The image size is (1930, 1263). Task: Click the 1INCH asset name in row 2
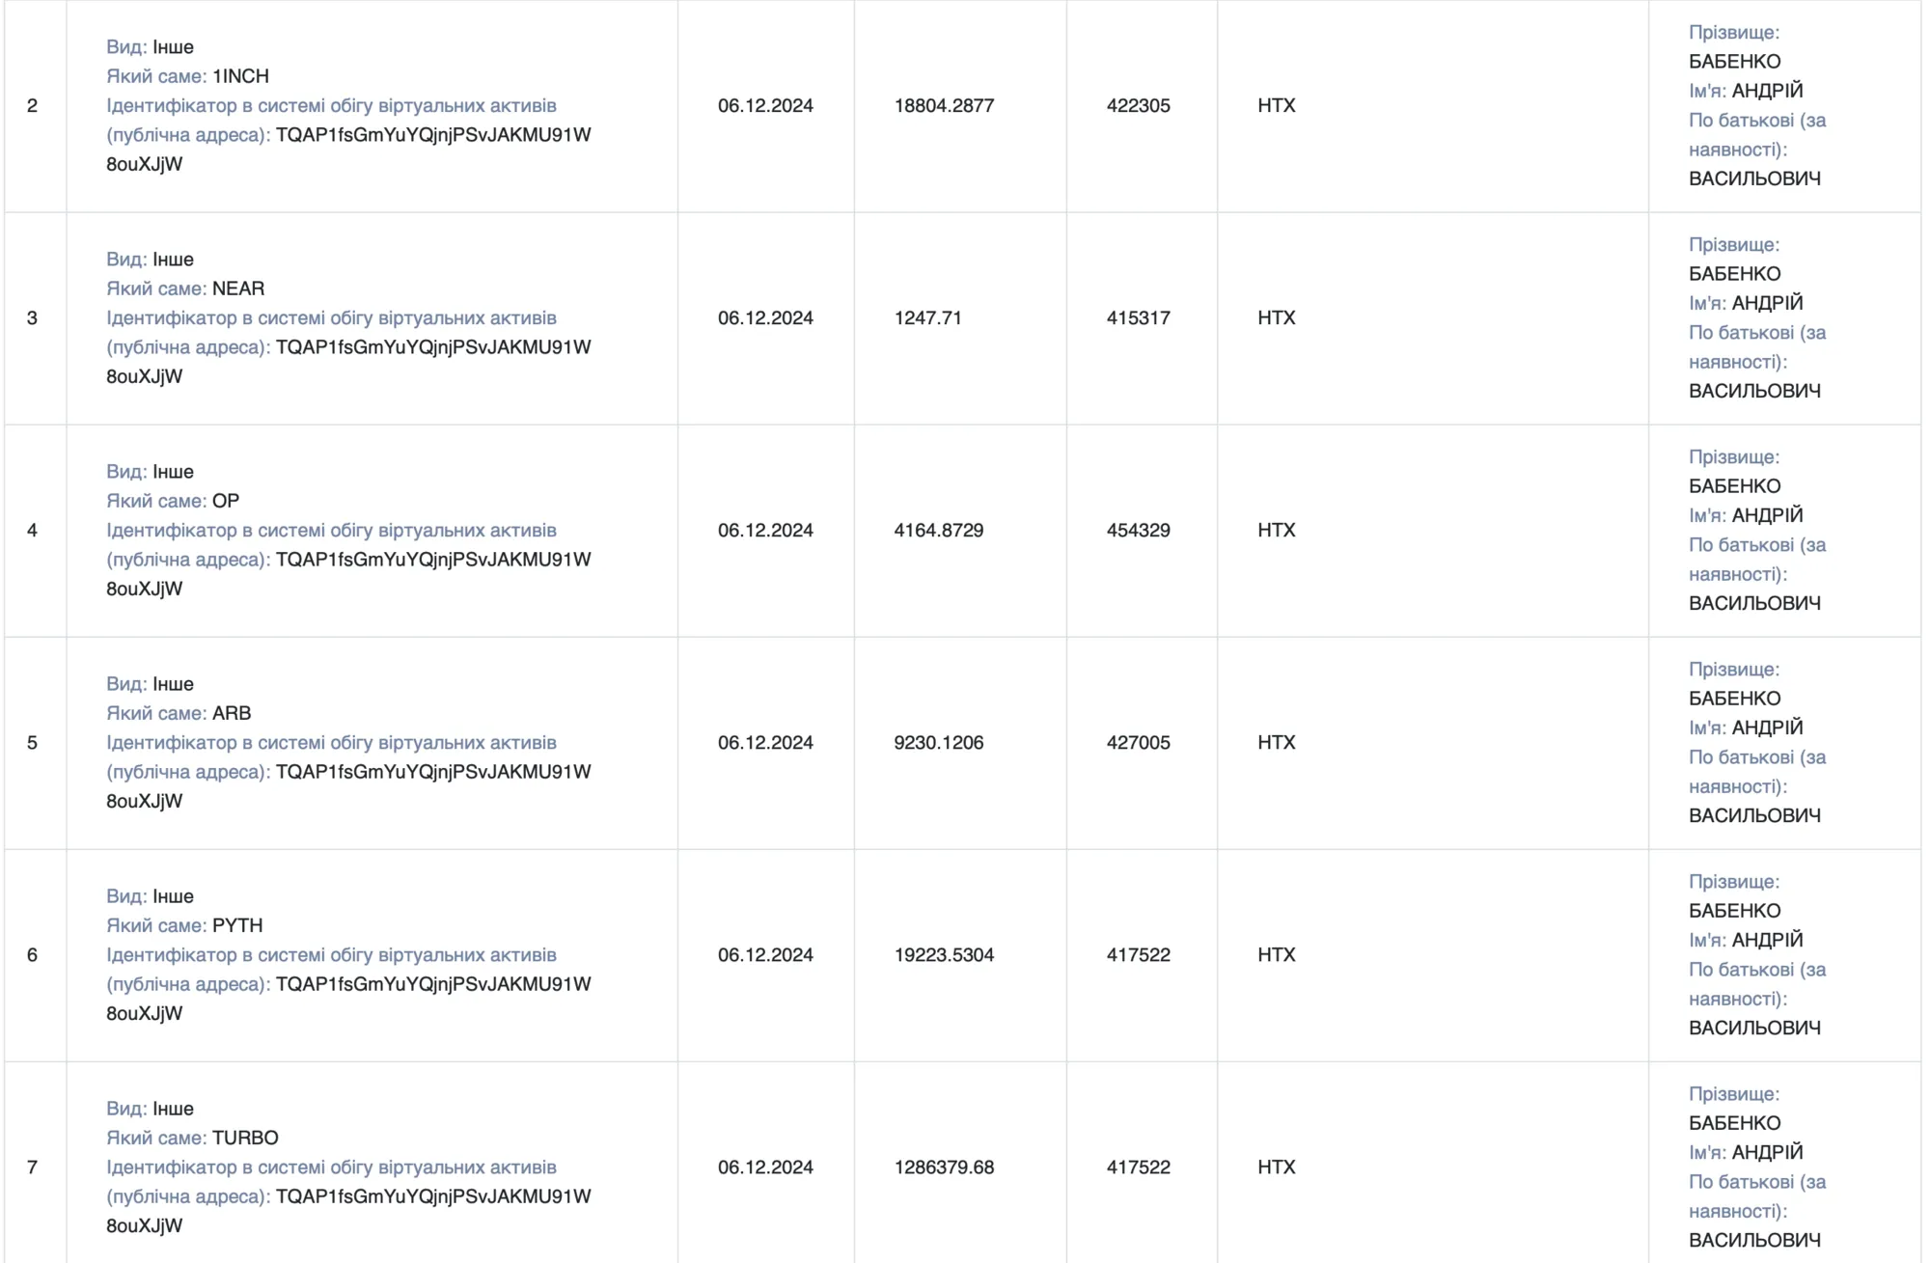click(x=240, y=76)
